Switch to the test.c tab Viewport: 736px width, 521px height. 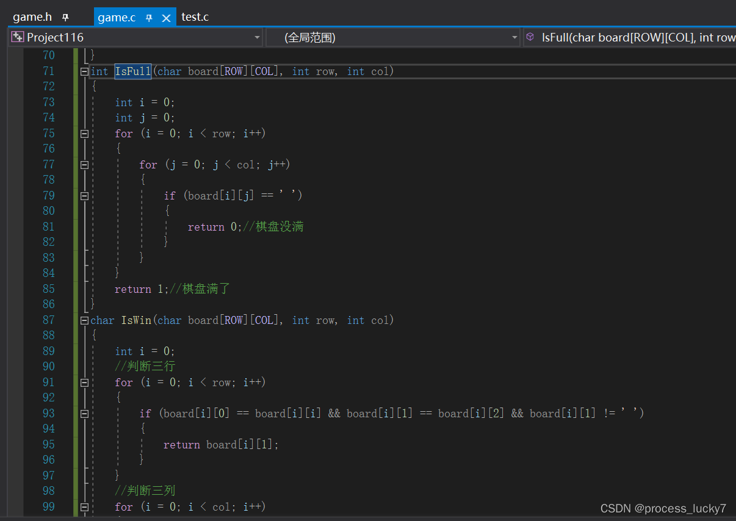[195, 17]
